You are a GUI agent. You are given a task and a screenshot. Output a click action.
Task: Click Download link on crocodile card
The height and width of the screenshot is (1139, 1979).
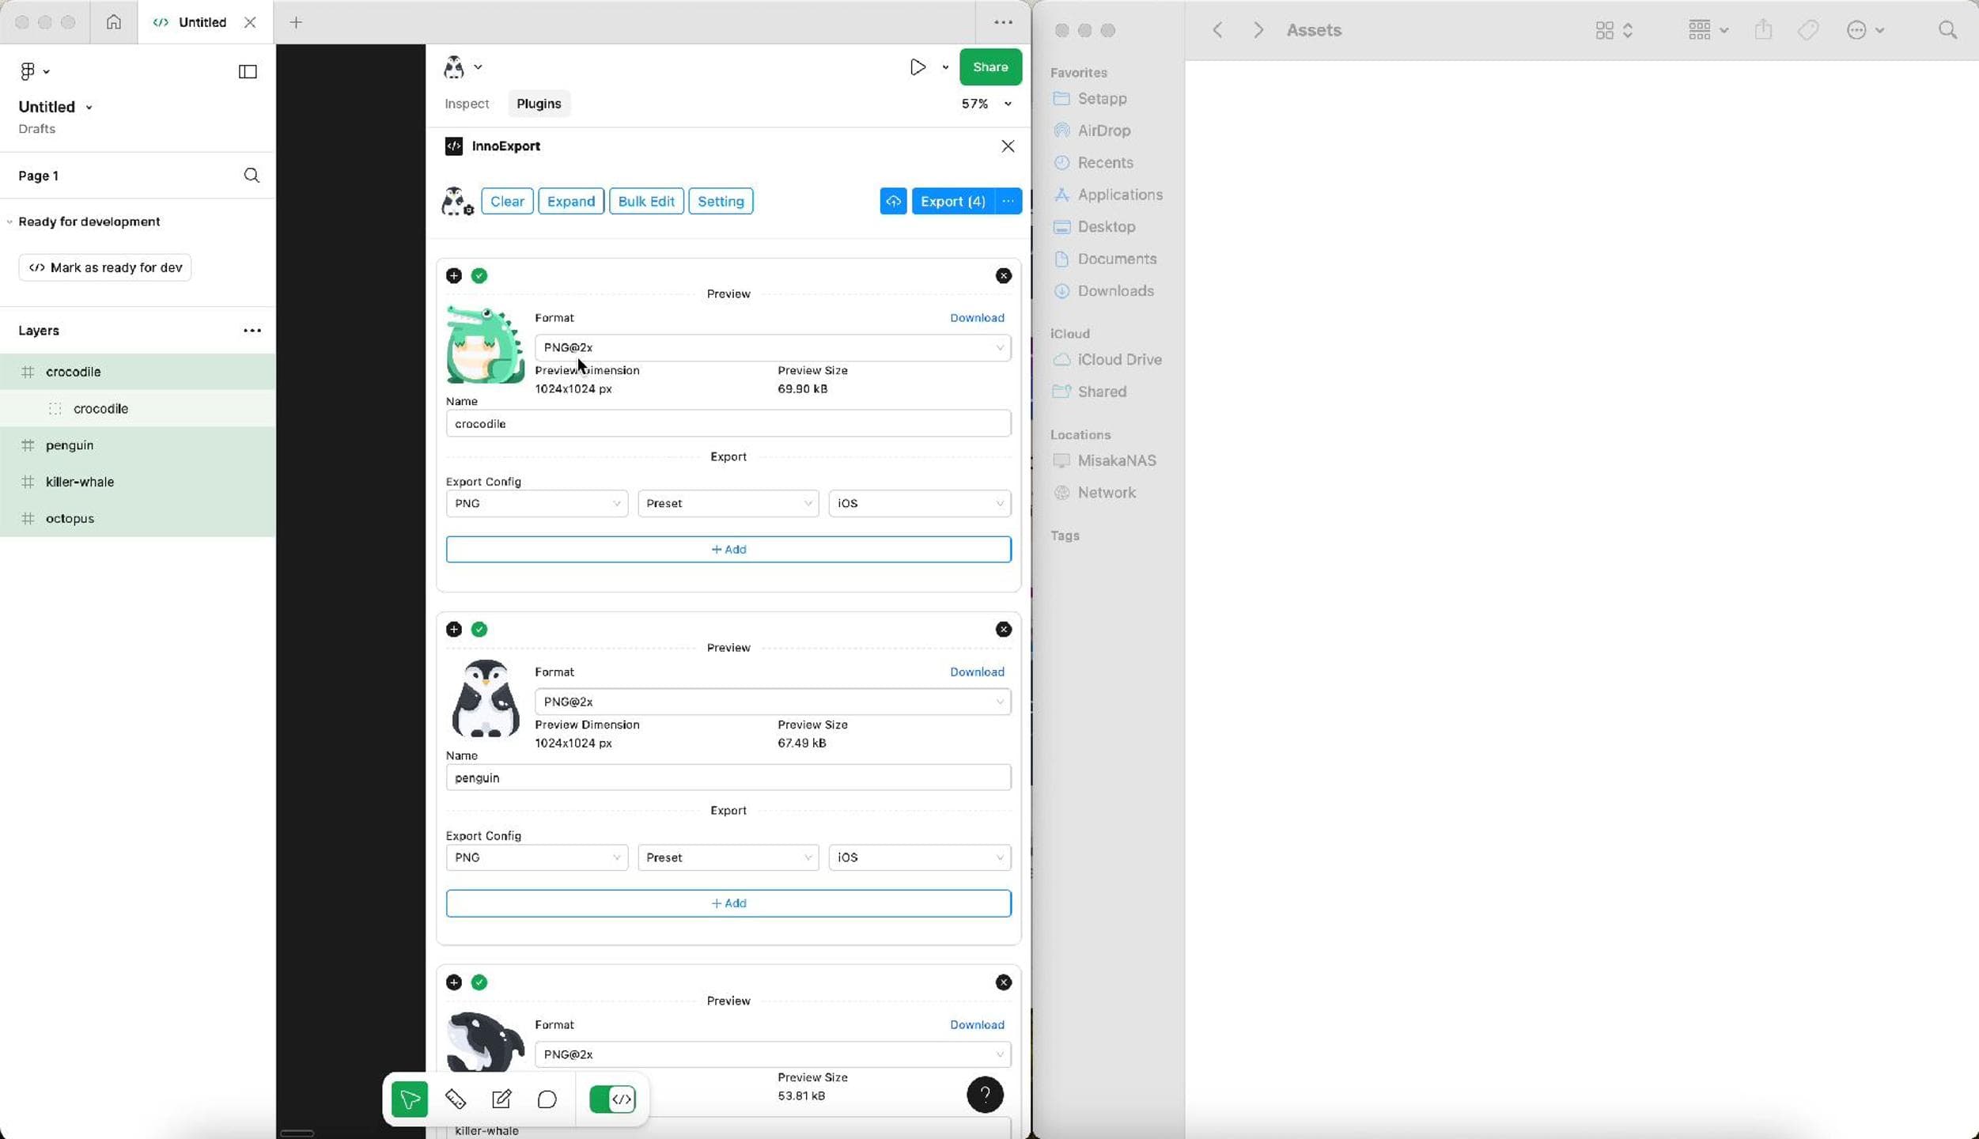[977, 318]
